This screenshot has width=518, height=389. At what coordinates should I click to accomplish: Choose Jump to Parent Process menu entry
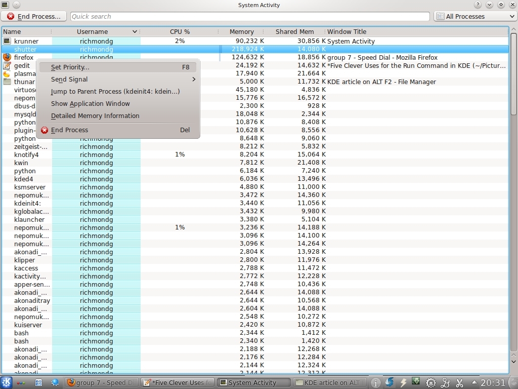[118, 92]
